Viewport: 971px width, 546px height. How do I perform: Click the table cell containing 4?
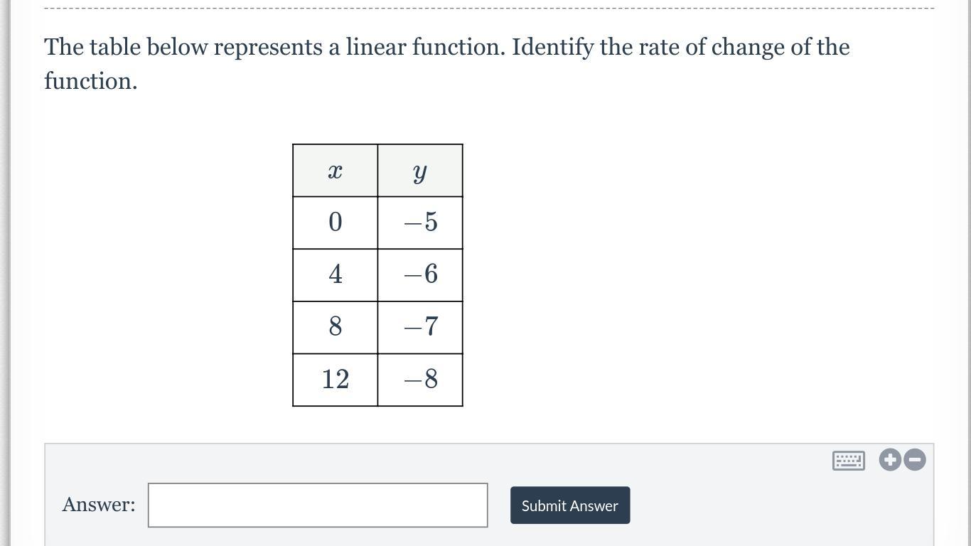tap(335, 275)
